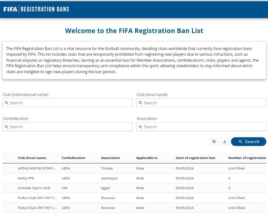Focus the Club (local name) search field
Viewport: 268px width, 214px height.
click(x=201, y=103)
